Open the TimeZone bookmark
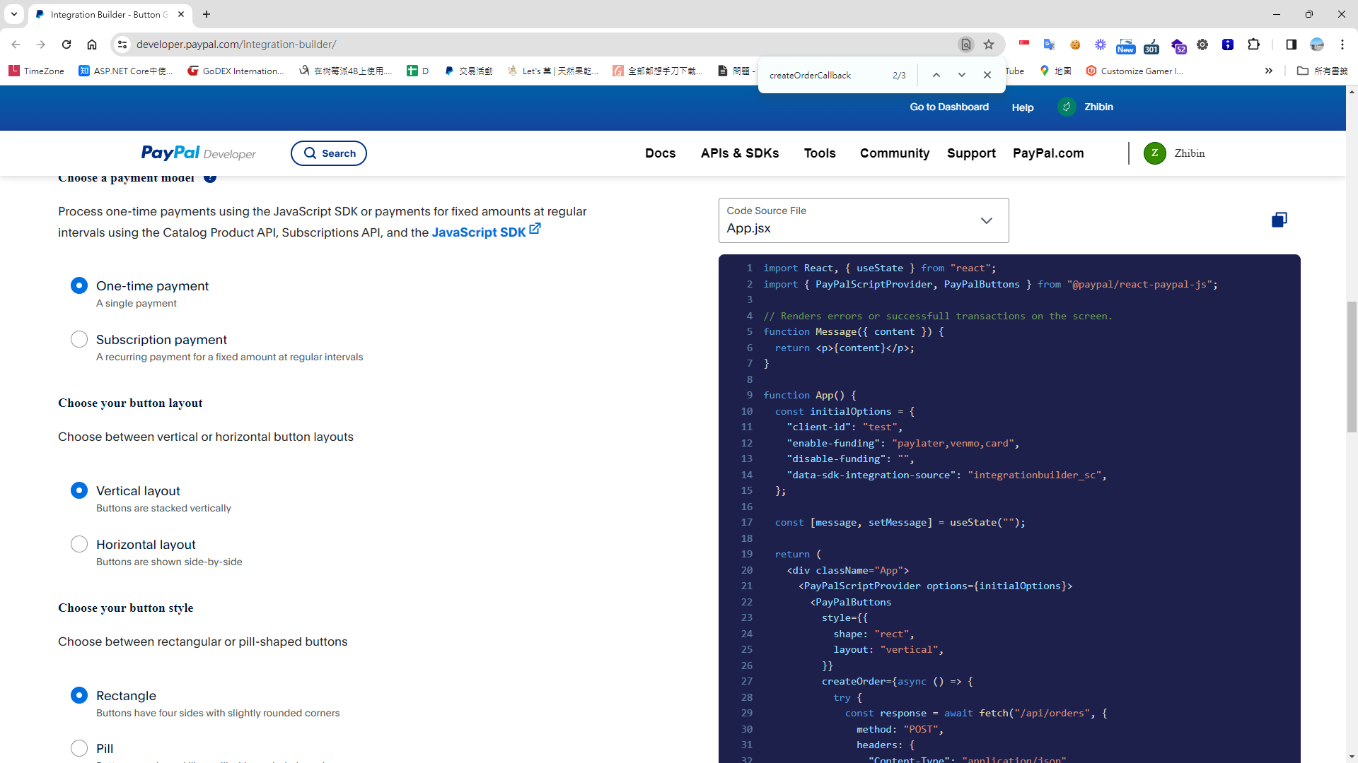Image resolution: width=1358 pixels, height=763 pixels. (35, 71)
